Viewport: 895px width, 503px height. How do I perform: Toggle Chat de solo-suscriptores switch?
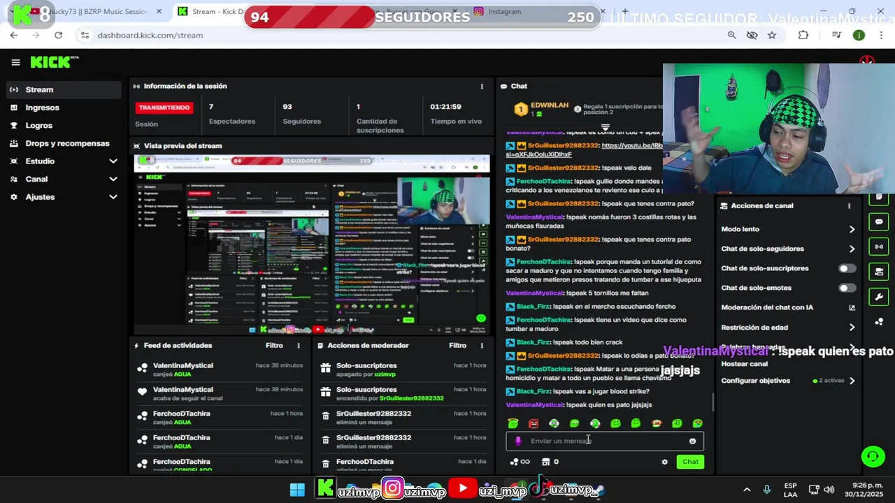(x=847, y=268)
